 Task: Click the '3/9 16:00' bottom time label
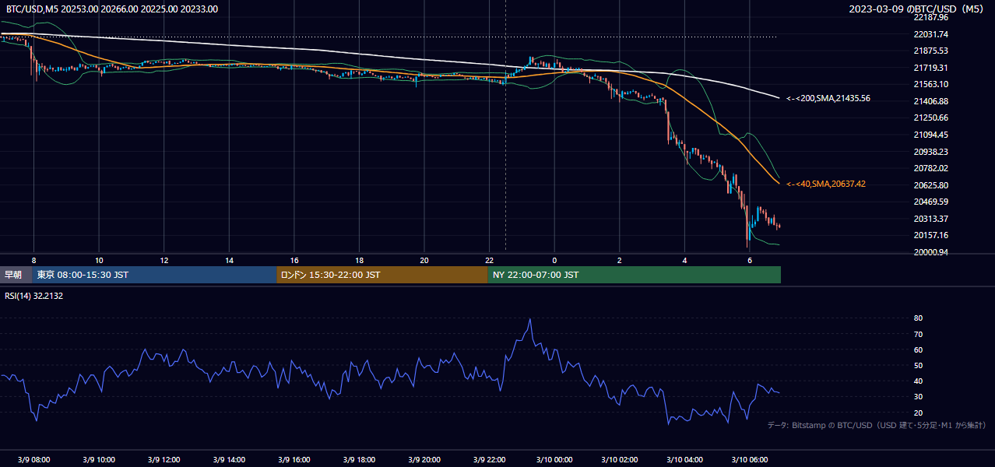pos(294,460)
